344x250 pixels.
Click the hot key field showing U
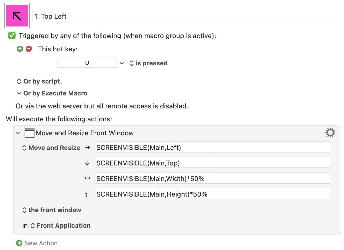pyautogui.click(x=87, y=63)
